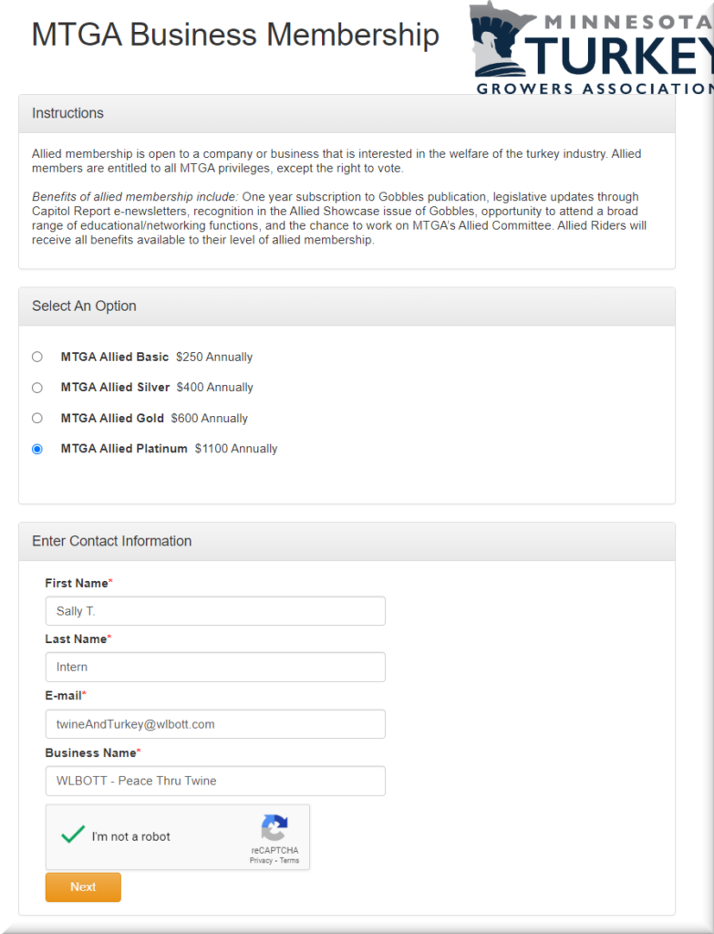The image size is (714, 934).
Task: Click the reCAPTCHA logo icon
Action: pyautogui.click(x=274, y=828)
